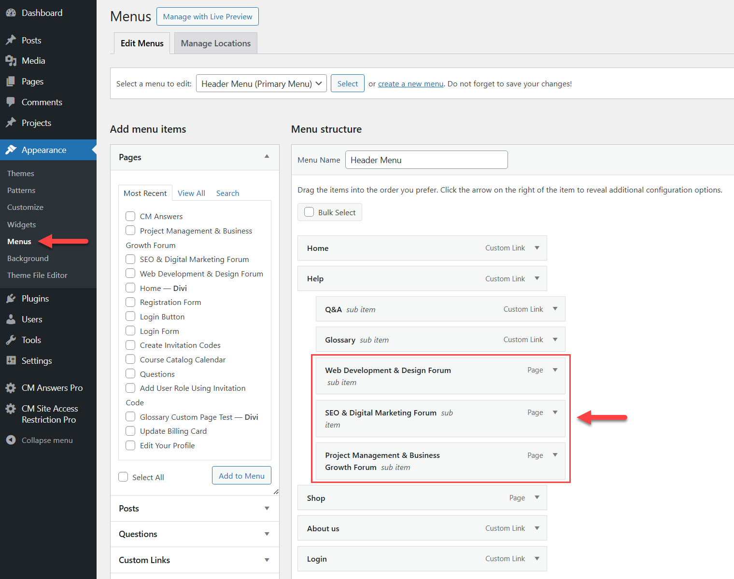Check Web Development & Design Forum checkbox
The image size is (734, 579).
(130, 274)
